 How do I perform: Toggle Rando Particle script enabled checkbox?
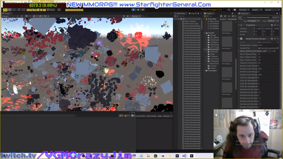point(244,39)
